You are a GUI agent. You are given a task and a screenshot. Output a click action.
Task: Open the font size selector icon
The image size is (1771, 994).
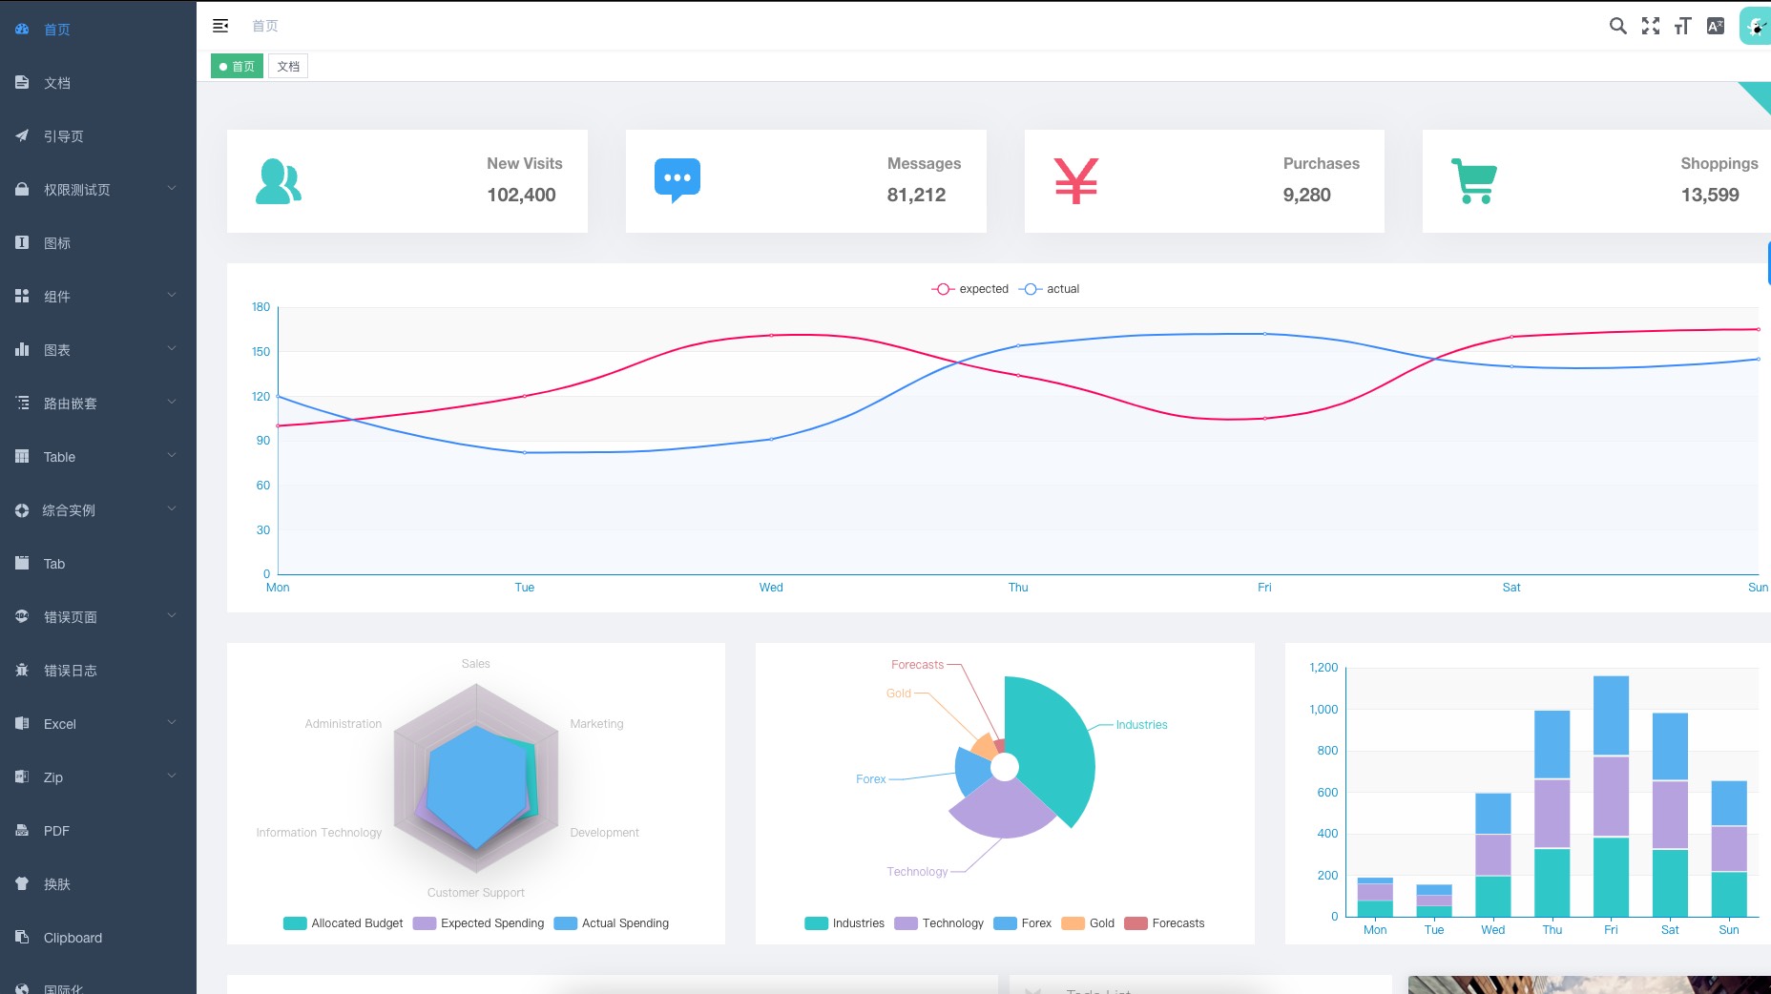pyautogui.click(x=1683, y=26)
